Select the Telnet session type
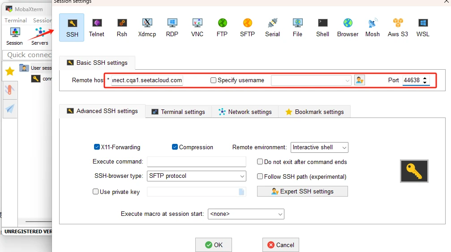This screenshot has width=451, height=252. click(x=97, y=28)
